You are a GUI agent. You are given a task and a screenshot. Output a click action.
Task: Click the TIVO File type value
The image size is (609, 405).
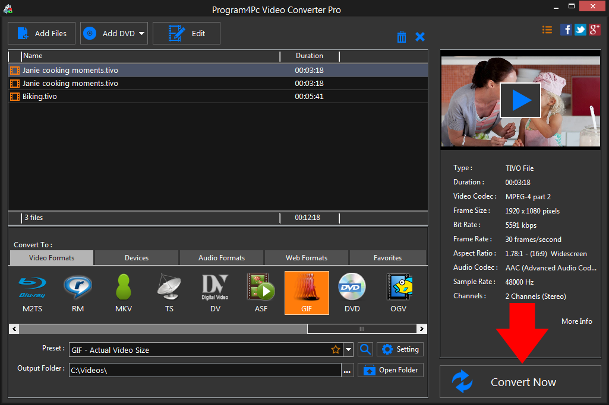click(519, 168)
